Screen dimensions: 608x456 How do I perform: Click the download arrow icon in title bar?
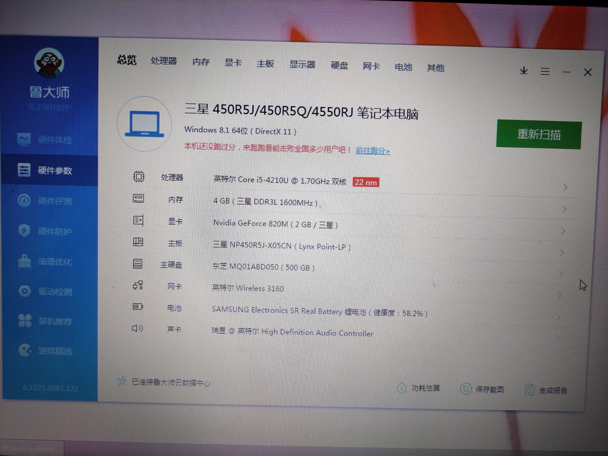click(x=523, y=71)
